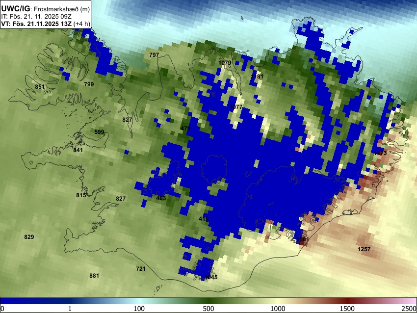The image size is (417, 313).
Task: Click the valid time line 'VT: Fös. 21.11.2025 13Z (+4 h)'
Action: click(x=46, y=24)
